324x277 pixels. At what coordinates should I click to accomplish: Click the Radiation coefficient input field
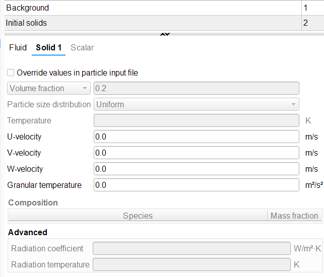click(191, 248)
